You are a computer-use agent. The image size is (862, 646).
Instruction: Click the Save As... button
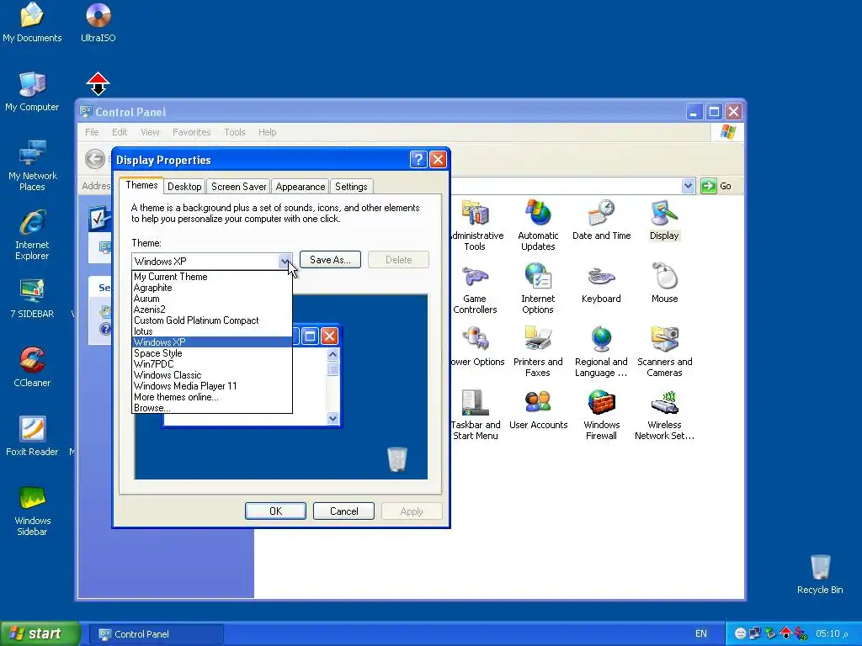330,260
